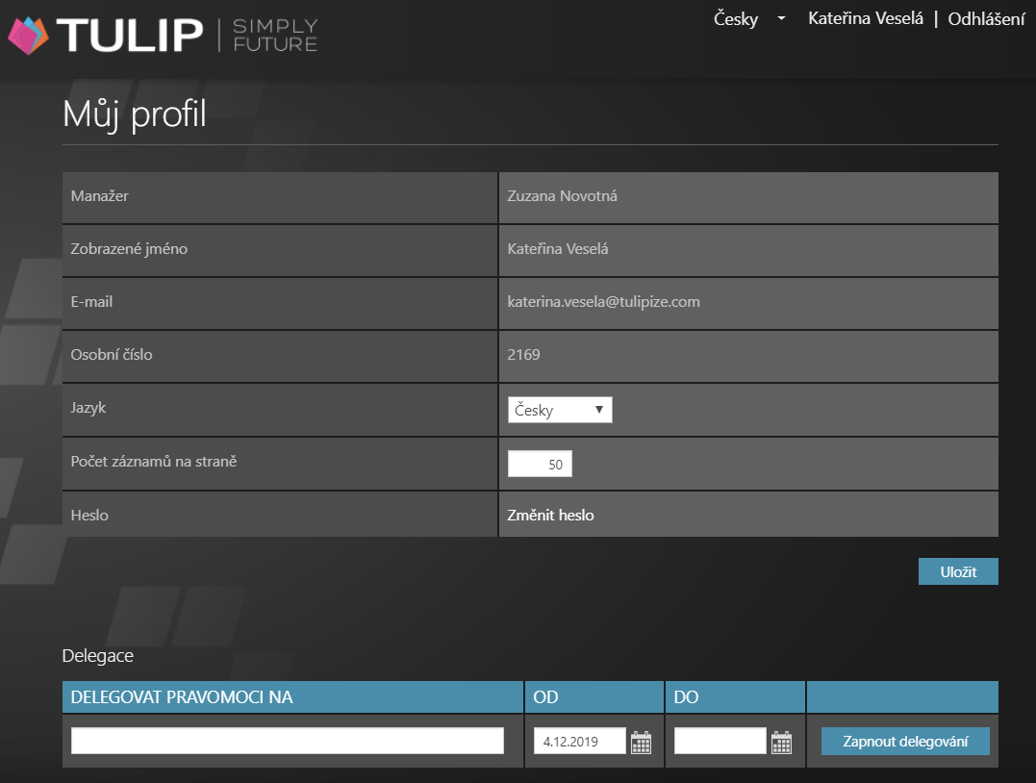Log out via the Odhlášení link

click(x=986, y=19)
